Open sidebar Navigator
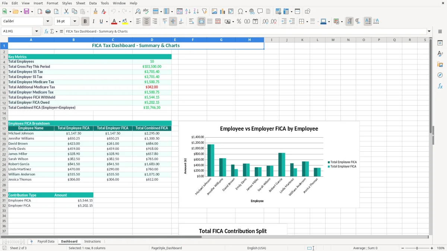This screenshot has width=447, height=251. pos(440,75)
